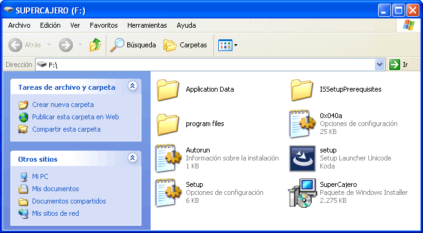
Task: Select the Autorun file name text
Action: click(x=198, y=150)
